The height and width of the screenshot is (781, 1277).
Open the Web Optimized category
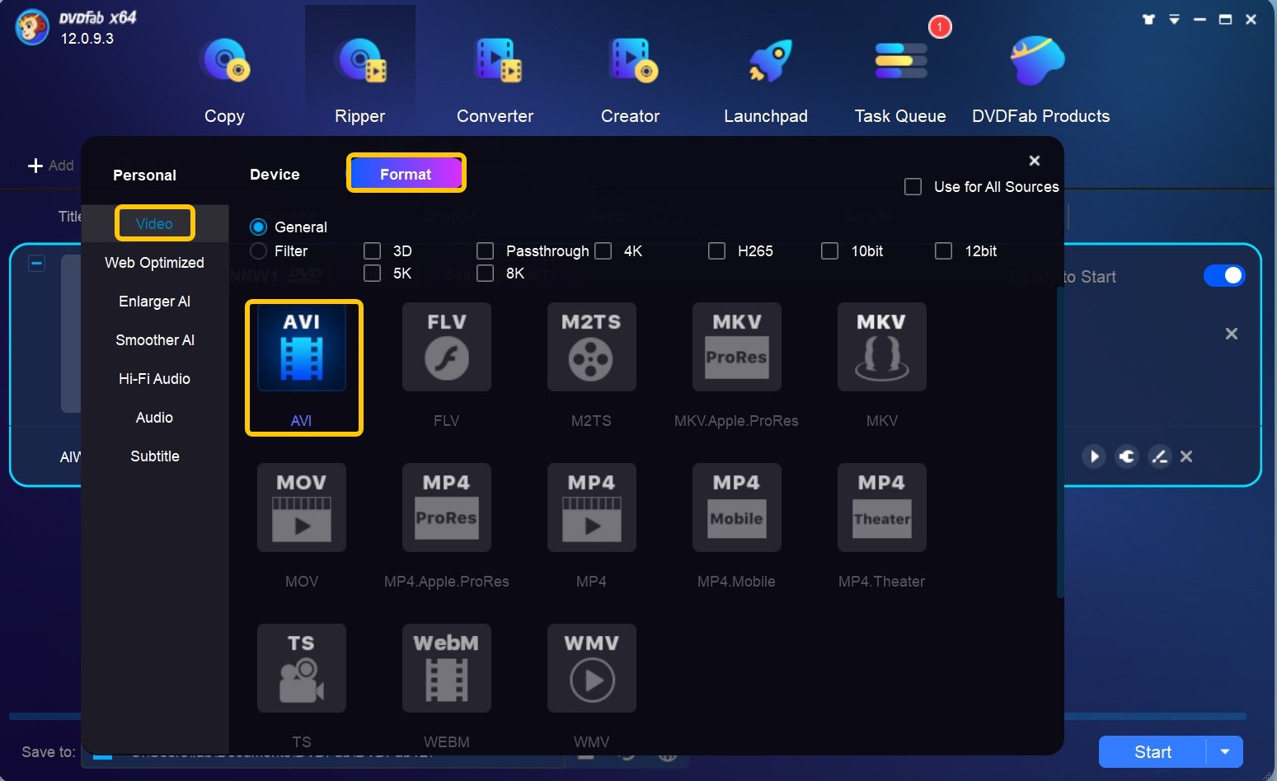154,263
